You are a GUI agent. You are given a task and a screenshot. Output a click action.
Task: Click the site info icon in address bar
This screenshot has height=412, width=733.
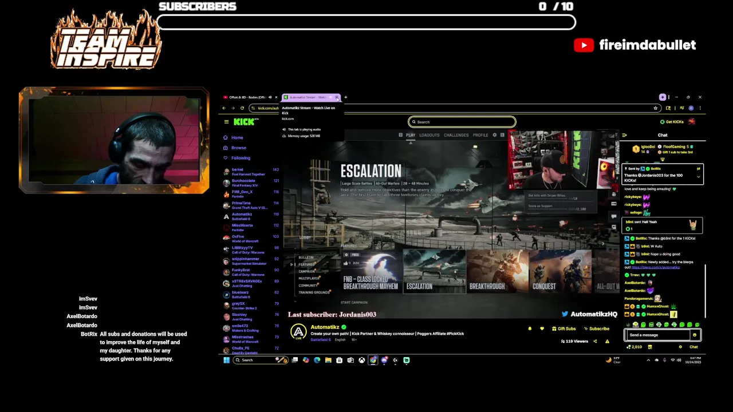click(x=253, y=108)
